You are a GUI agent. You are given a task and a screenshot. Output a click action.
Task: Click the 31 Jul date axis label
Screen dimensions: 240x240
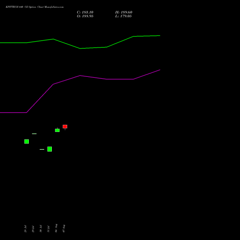(x=48, y=229)
